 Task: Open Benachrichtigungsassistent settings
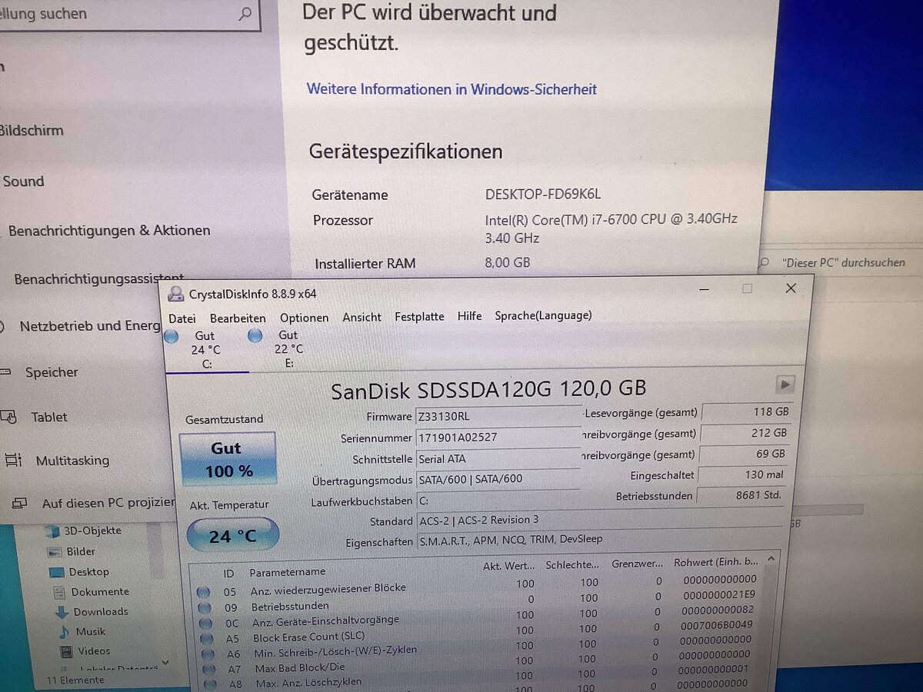pos(99,278)
